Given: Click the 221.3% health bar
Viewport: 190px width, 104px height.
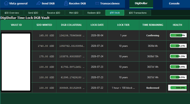Looking at the screenshot, I should pyautogui.click(x=178, y=56).
